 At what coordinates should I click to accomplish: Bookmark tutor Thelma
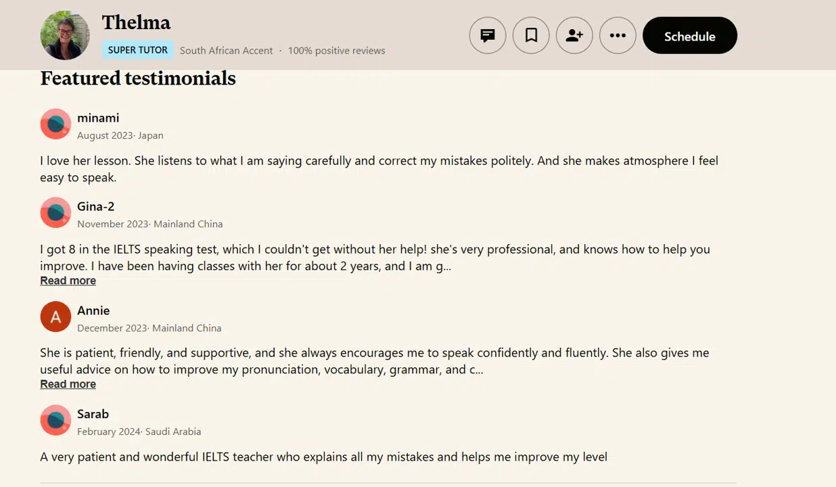(x=531, y=35)
